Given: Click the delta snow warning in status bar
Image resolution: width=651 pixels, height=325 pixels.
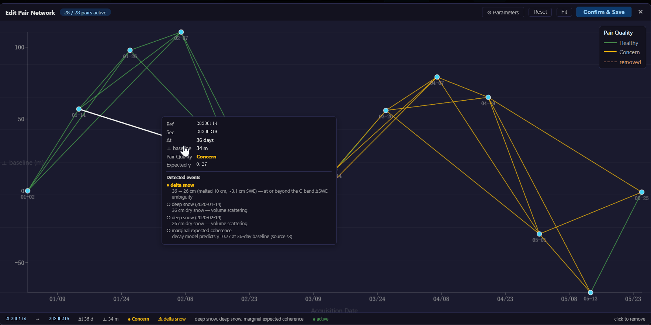Looking at the screenshot, I should [172, 319].
